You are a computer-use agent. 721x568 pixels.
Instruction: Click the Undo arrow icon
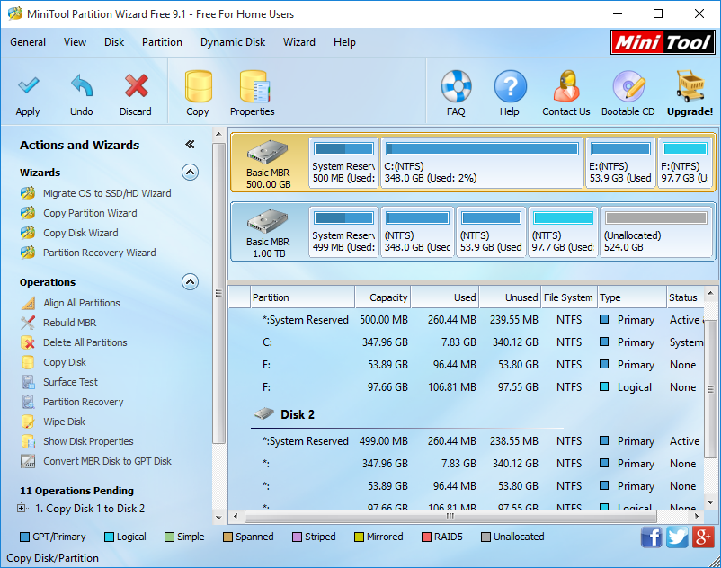[x=82, y=85]
